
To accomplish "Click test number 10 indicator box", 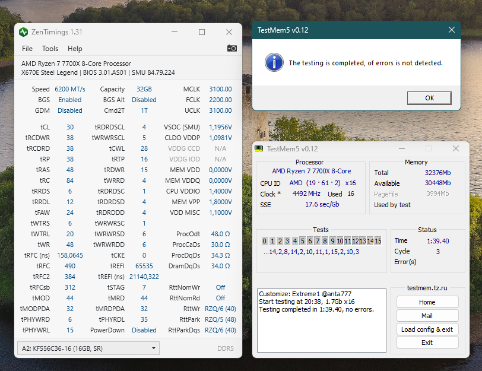I will pos(340,241).
